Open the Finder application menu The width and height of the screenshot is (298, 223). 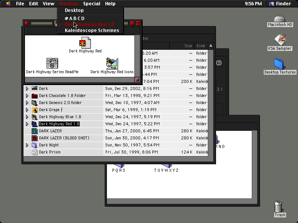tap(280, 4)
